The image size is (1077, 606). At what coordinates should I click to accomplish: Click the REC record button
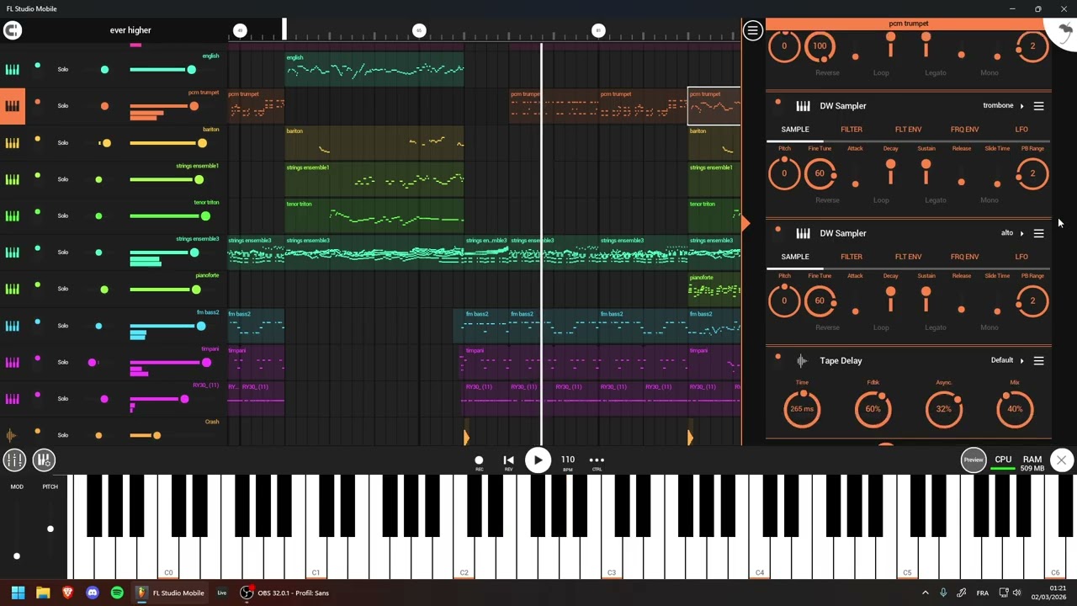479,460
